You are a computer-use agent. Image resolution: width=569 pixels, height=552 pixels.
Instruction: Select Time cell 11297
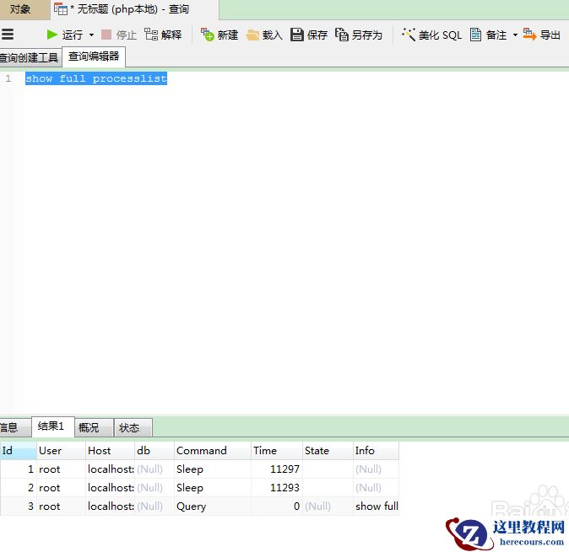(x=277, y=469)
